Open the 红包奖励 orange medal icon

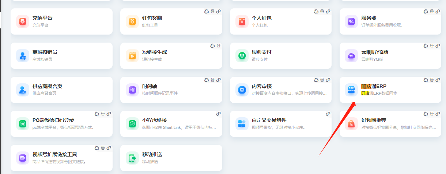click(132, 21)
